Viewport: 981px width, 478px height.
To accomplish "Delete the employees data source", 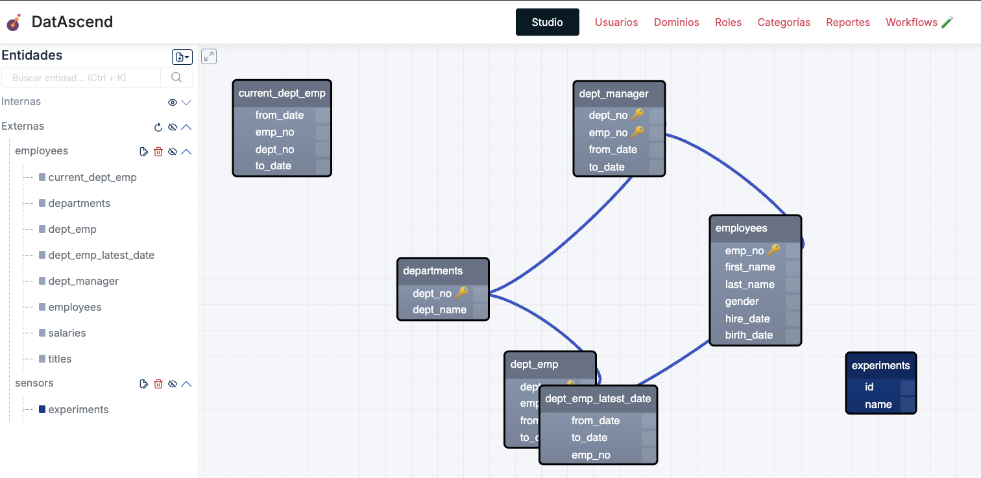I will pos(158,152).
